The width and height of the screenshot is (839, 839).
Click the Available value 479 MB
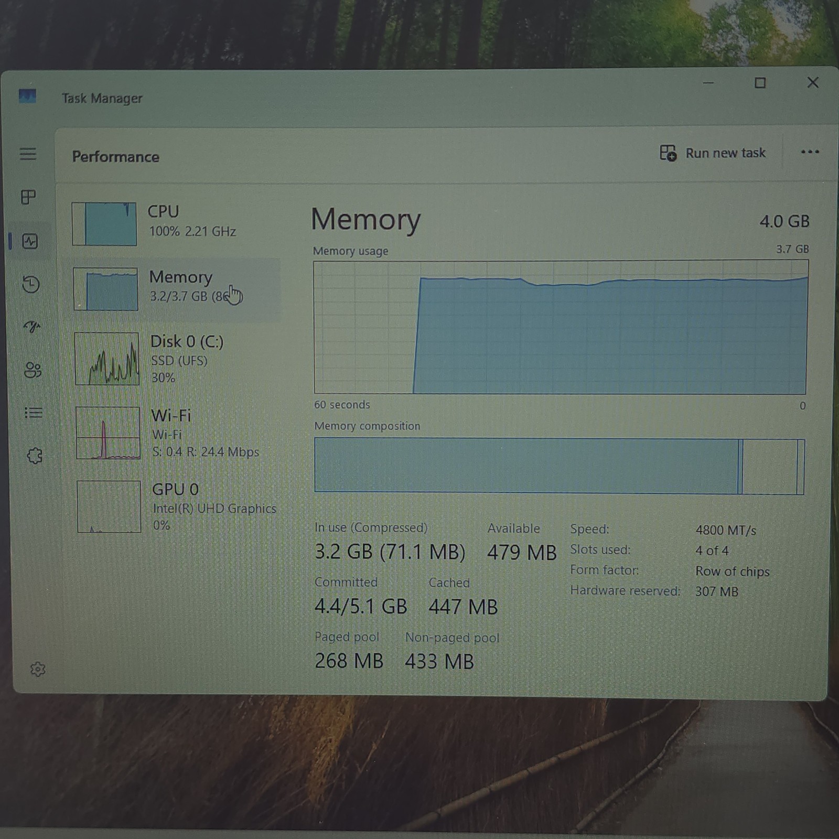click(522, 553)
